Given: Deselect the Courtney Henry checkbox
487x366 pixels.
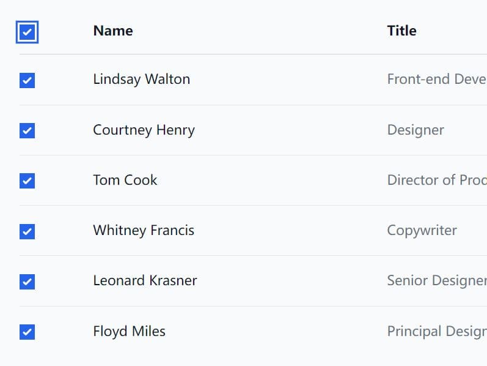Looking at the screenshot, I should [27, 130].
